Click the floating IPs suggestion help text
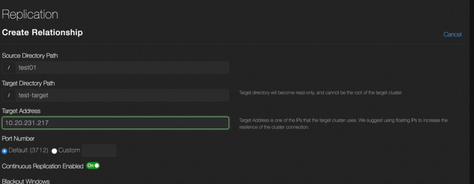Image resolution: width=474 pixels, height=184 pixels. (343, 124)
